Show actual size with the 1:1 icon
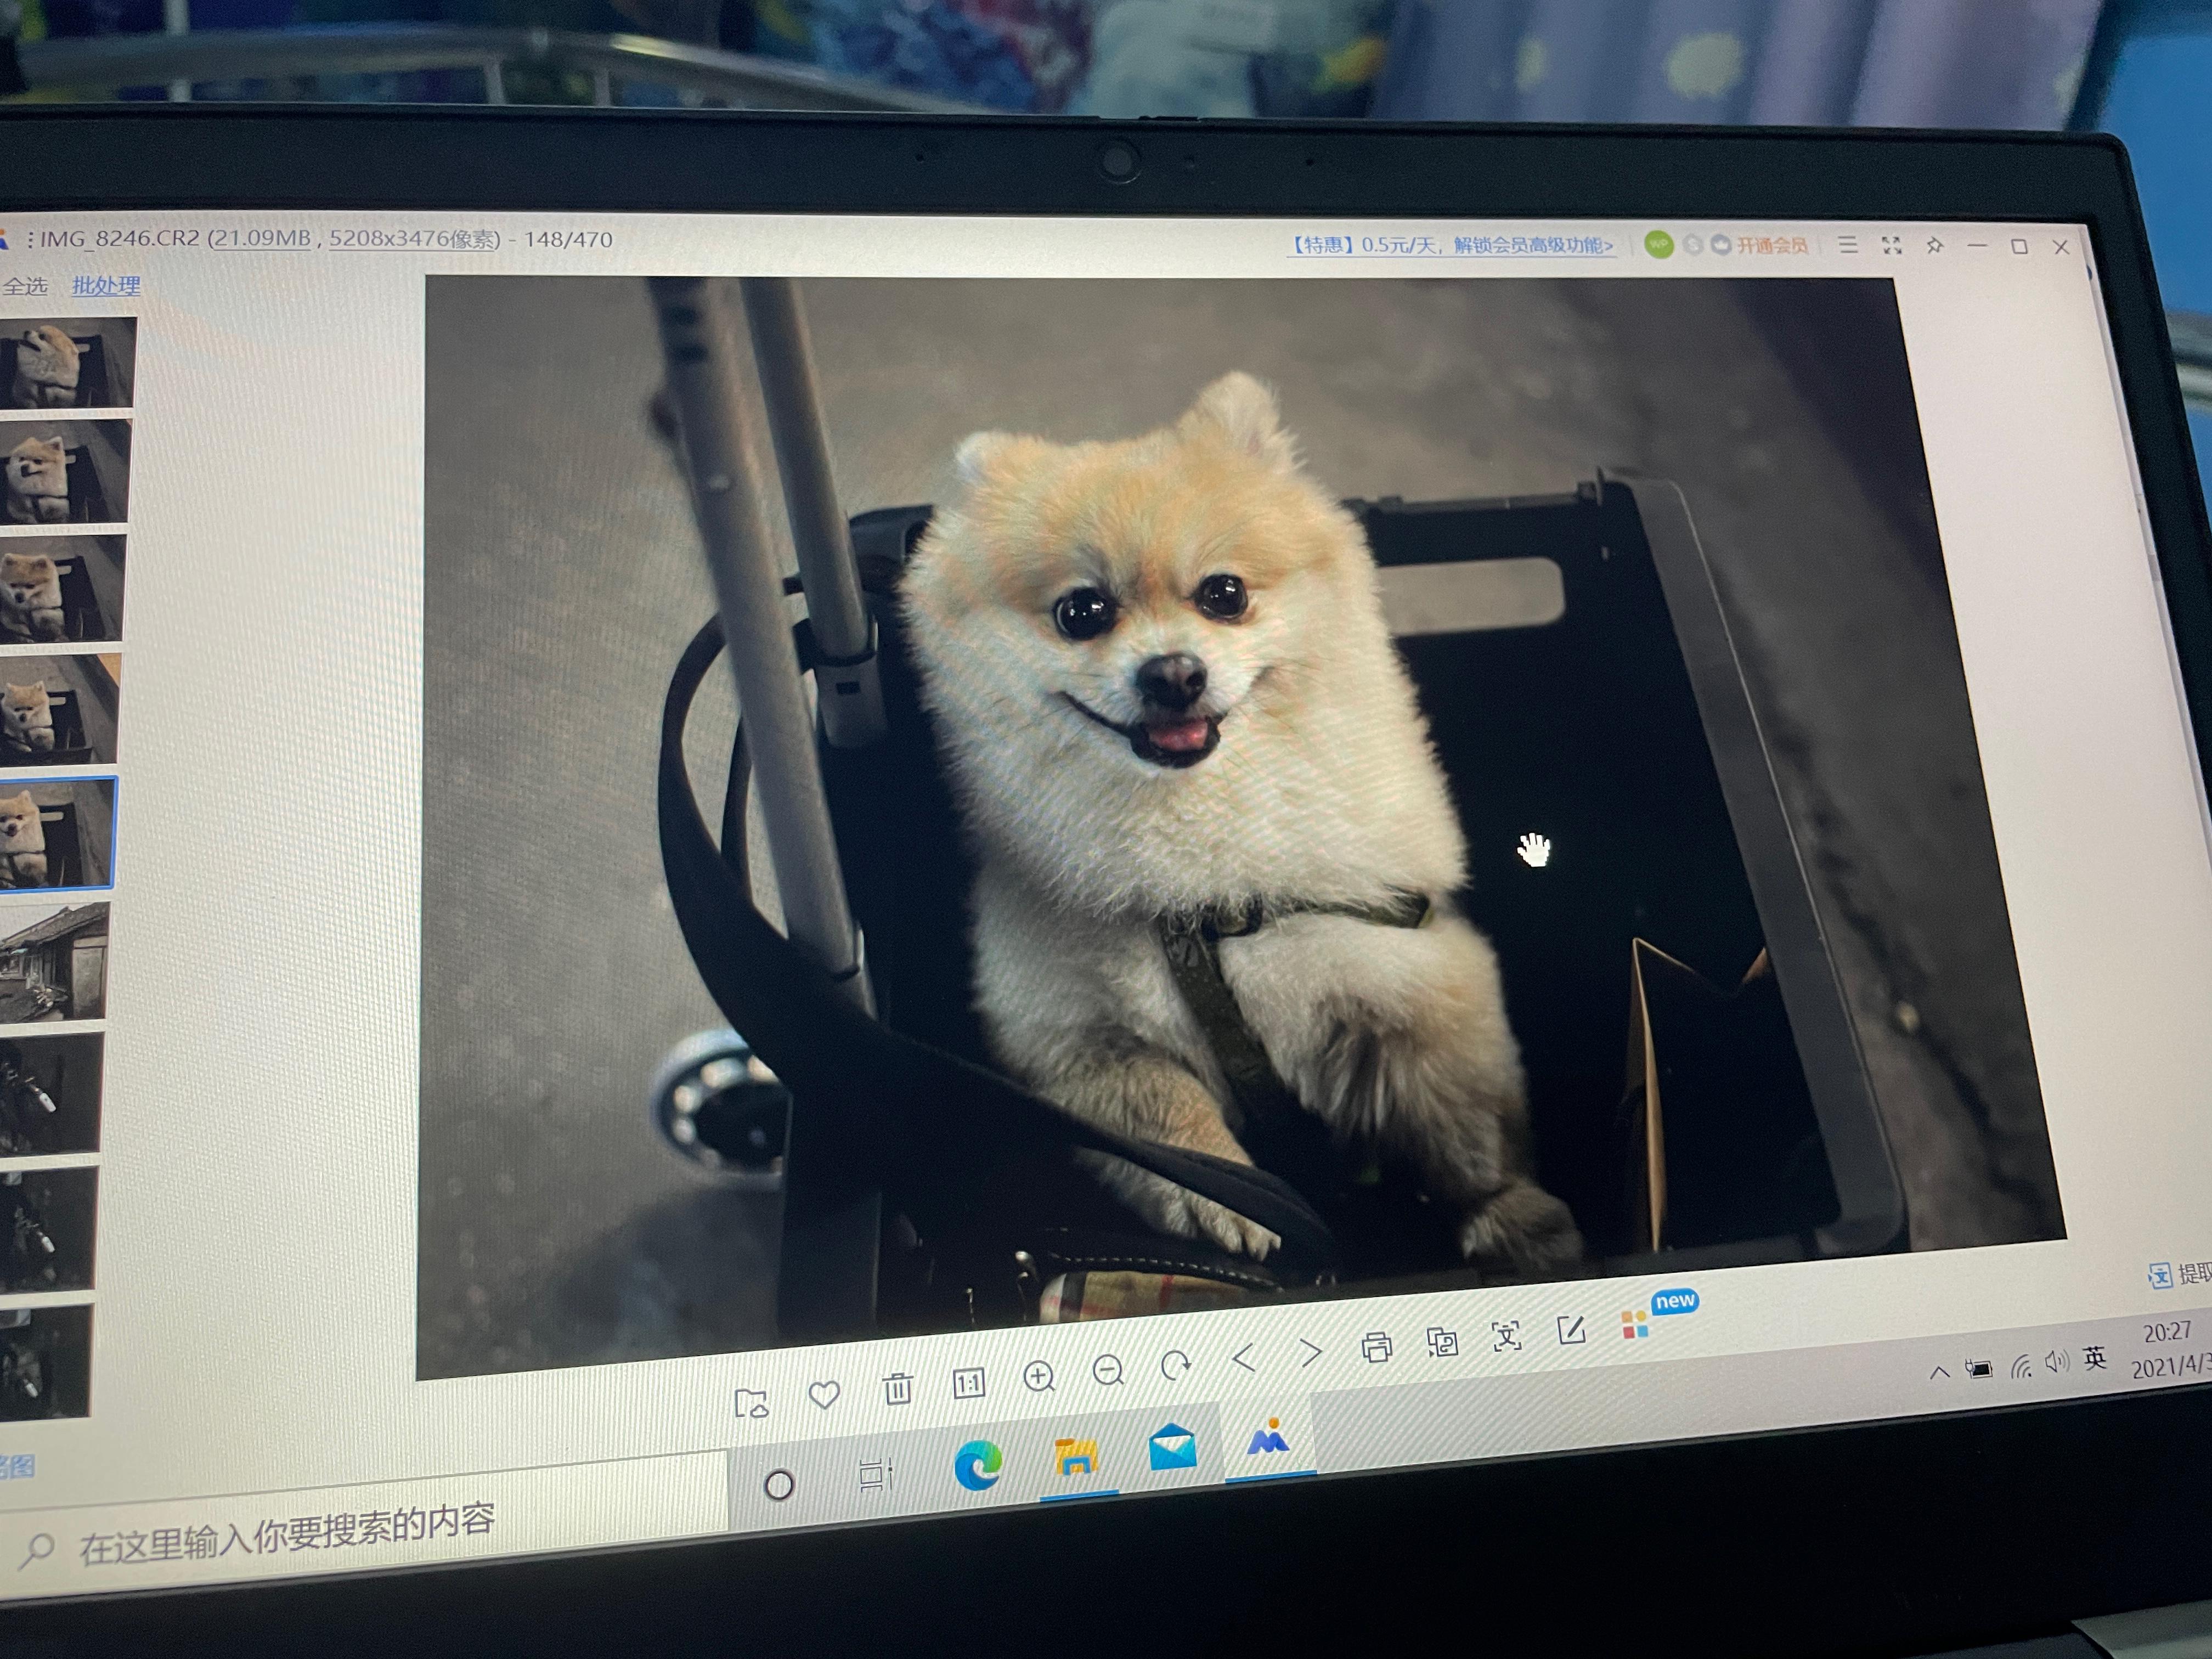2212x1659 pixels. 968,1383
